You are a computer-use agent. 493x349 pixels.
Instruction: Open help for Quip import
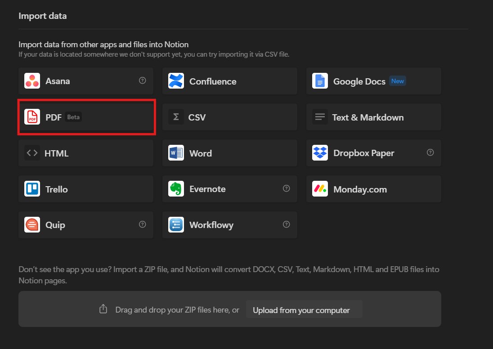pos(143,224)
